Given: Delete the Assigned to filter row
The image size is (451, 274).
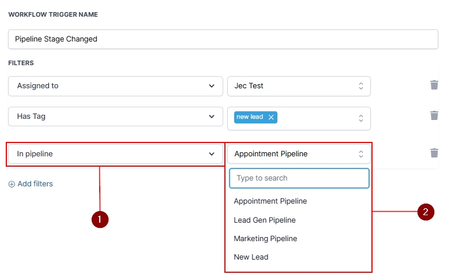Looking at the screenshot, I should 434,85.
